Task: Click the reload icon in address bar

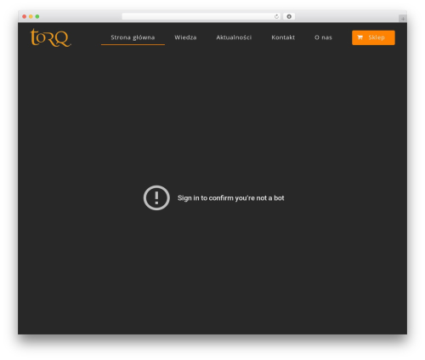Action: pyautogui.click(x=276, y=16)
